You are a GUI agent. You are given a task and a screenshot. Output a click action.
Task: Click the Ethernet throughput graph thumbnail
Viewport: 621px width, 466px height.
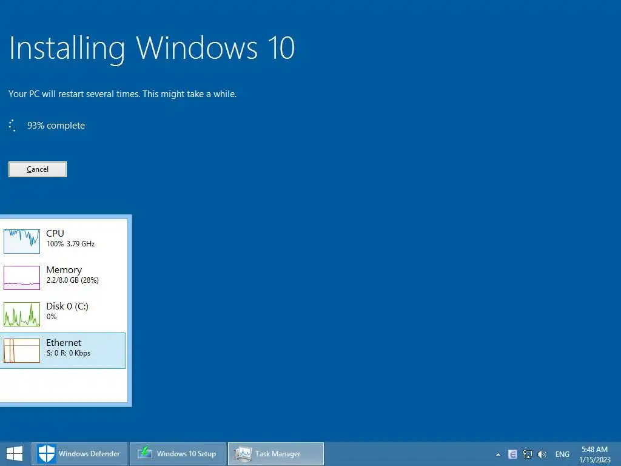click(22, 351)
